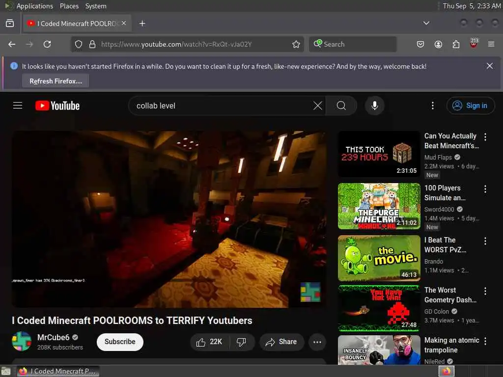Open the You Have Not Win thumbnail

pos(379,308)
